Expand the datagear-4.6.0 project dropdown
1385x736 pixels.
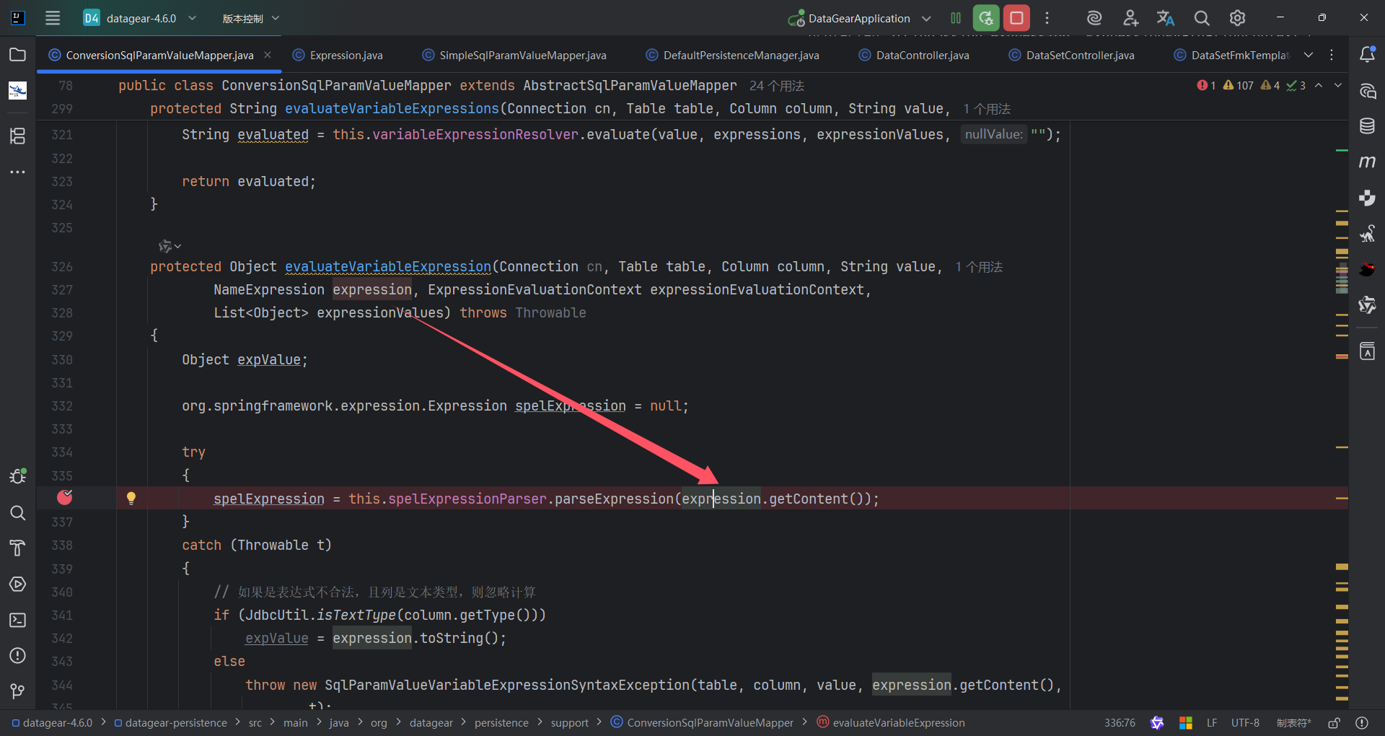[x=192, y=18]
